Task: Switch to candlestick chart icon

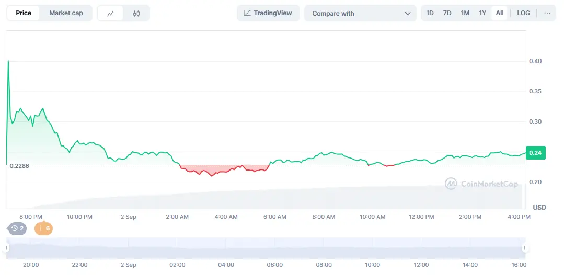Action: (136, 14)
